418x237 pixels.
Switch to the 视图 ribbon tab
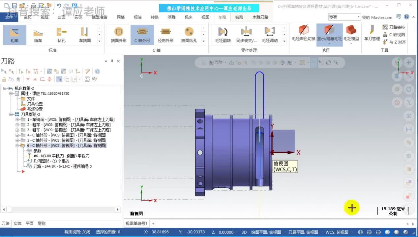(205, 17)
